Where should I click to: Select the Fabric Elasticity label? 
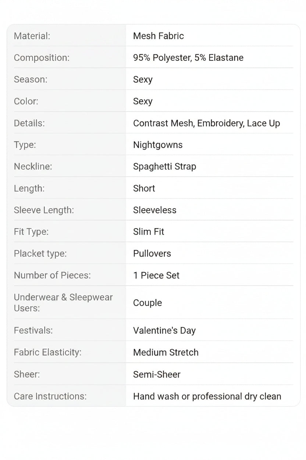48,352
